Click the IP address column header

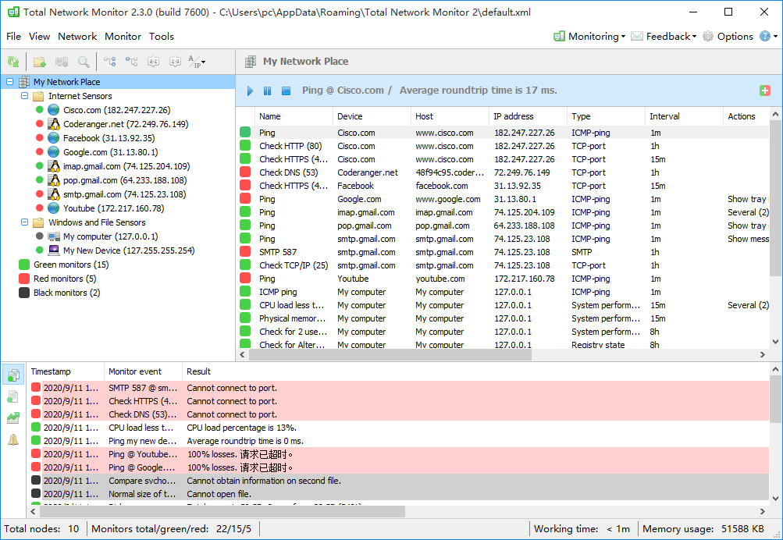(528, 116)
